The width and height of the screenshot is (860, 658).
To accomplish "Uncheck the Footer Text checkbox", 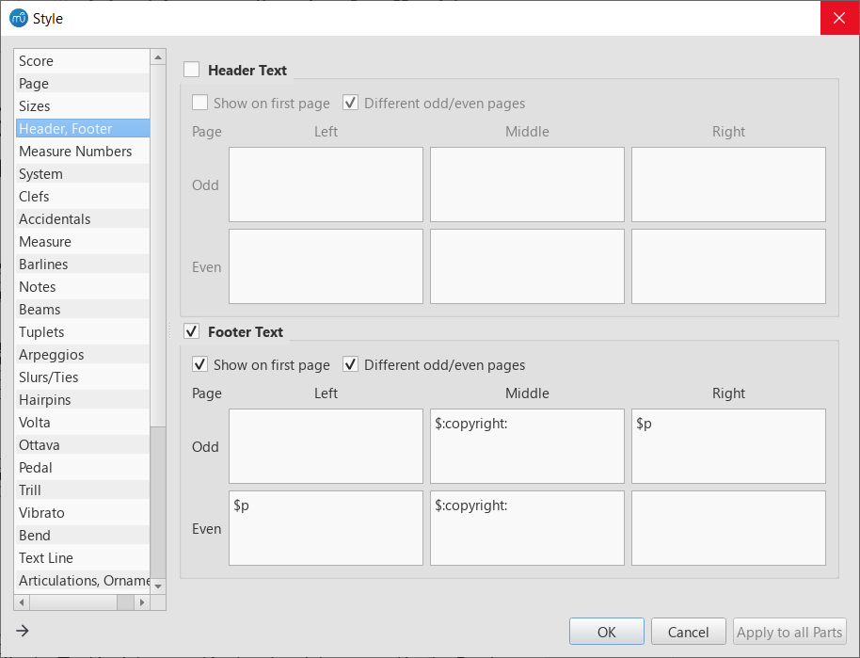I will click(191, 330).
